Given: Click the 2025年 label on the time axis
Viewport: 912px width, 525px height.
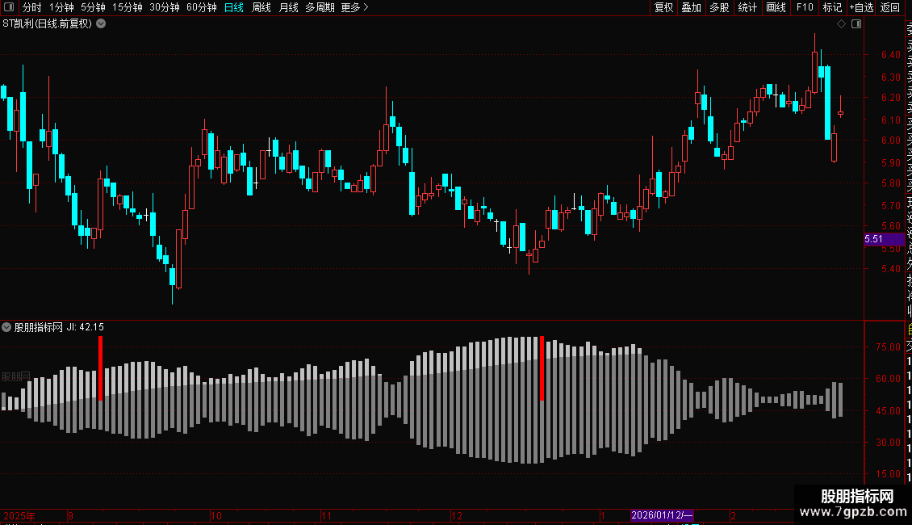Looking at the screenshot, I should (19, 515).
